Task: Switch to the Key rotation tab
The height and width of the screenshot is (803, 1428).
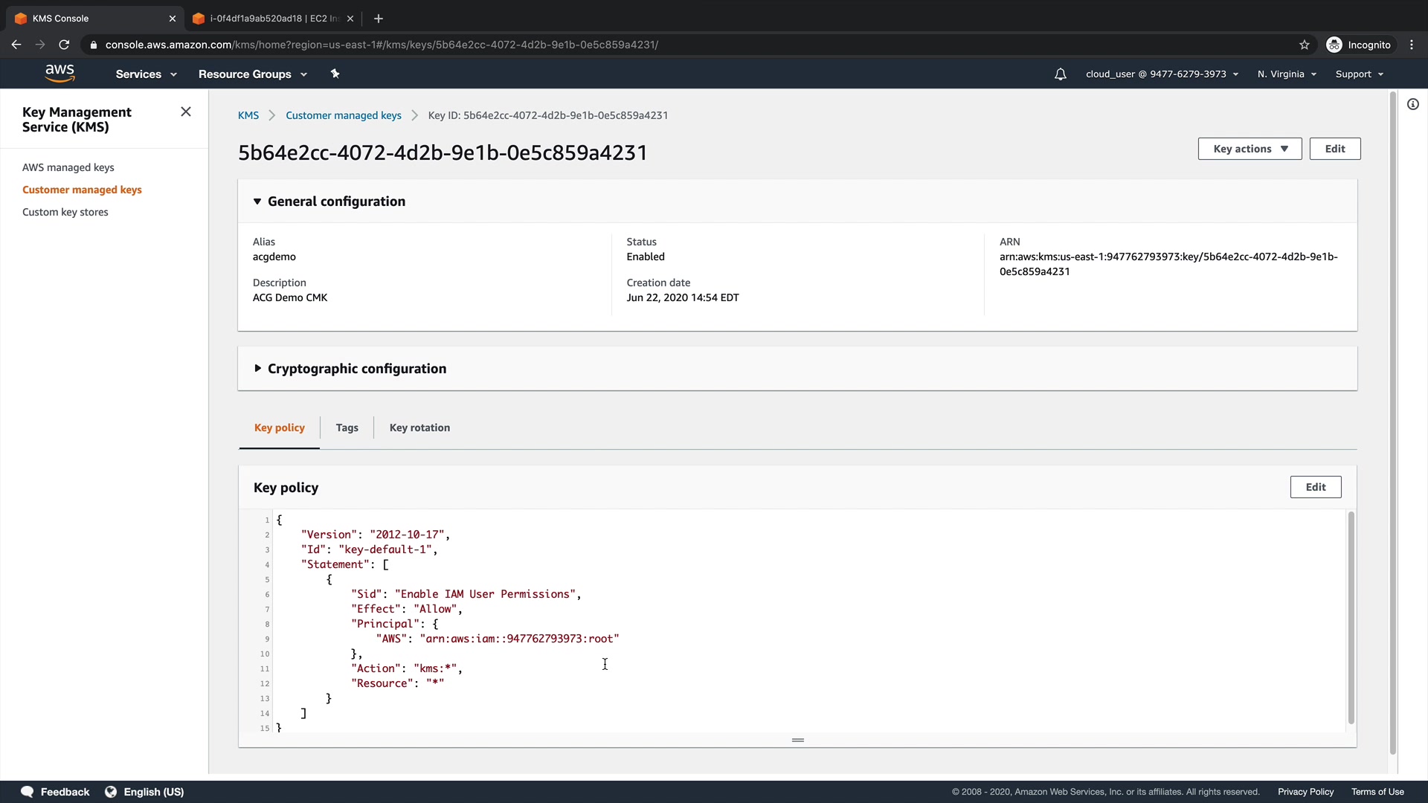Action: (419, 428)
